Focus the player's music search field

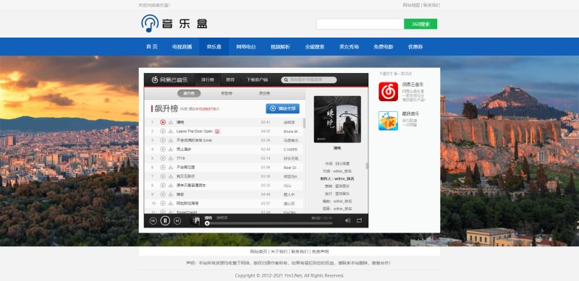309,79
